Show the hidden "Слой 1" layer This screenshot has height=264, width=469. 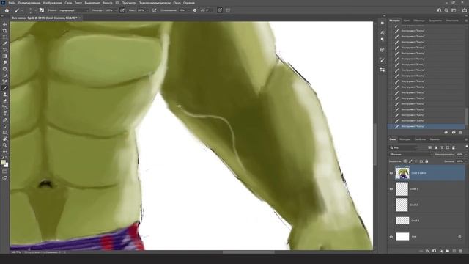(391, 221)
